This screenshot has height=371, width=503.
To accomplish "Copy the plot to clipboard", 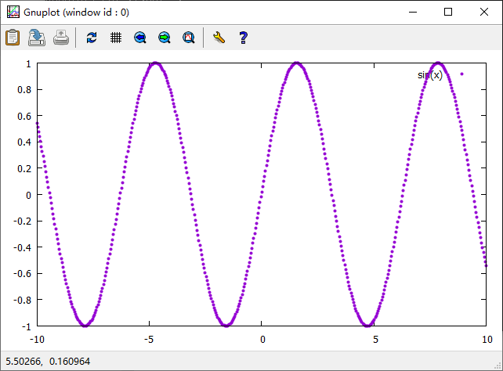I will (x=13, y=38).
